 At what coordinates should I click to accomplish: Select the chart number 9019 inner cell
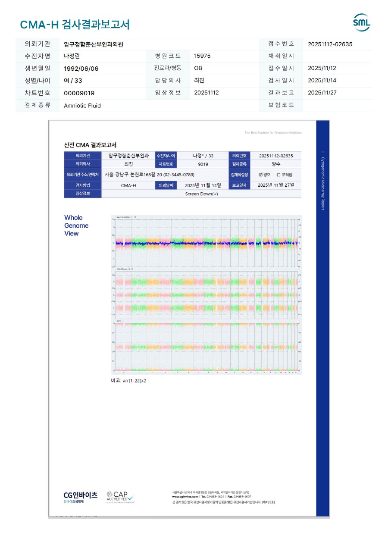click(x=203, y=164)
